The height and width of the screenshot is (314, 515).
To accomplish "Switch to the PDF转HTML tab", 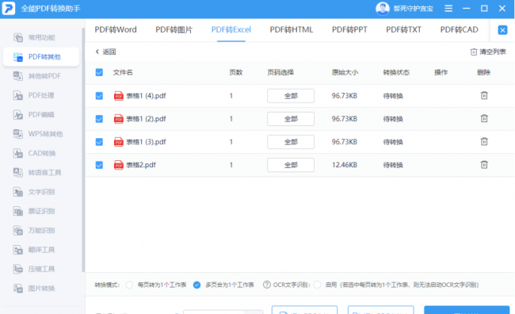I will (x=292, y=30).
